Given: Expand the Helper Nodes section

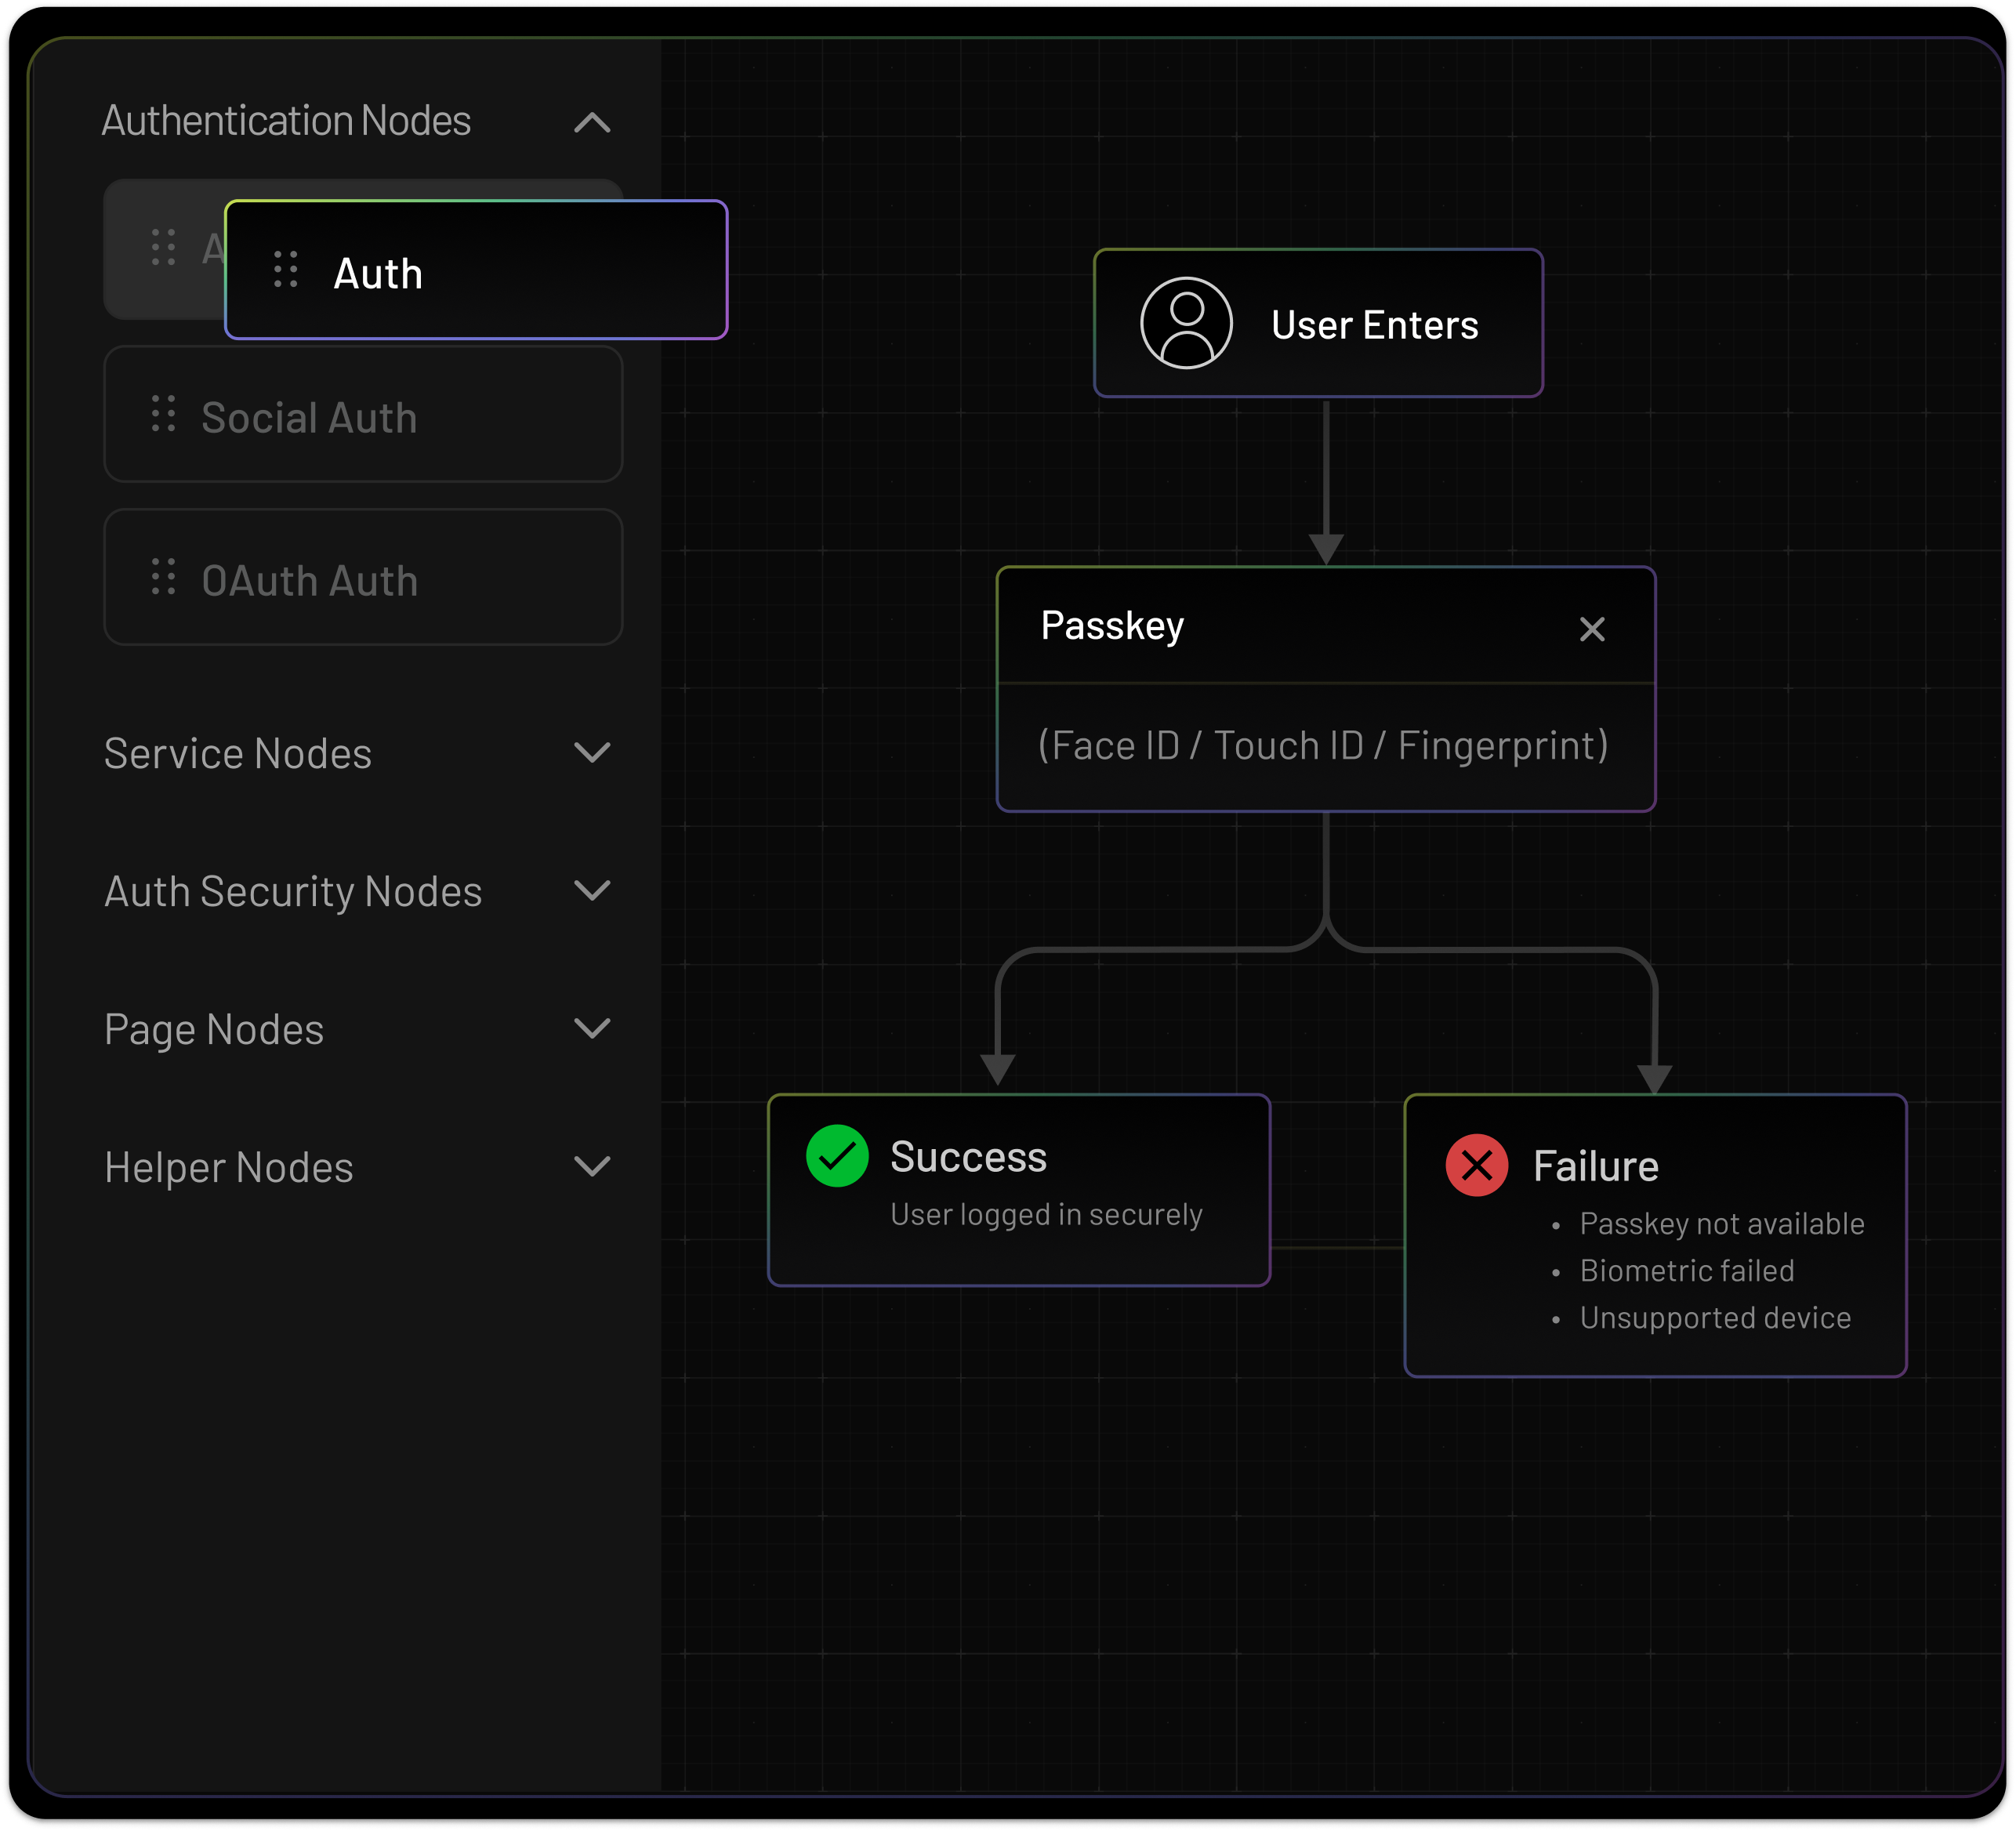Looking at the screenshot, I should click(x=592, y=1166).
